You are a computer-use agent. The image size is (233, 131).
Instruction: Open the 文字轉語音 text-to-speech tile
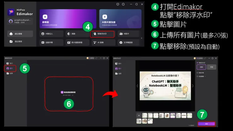[129, 42]
